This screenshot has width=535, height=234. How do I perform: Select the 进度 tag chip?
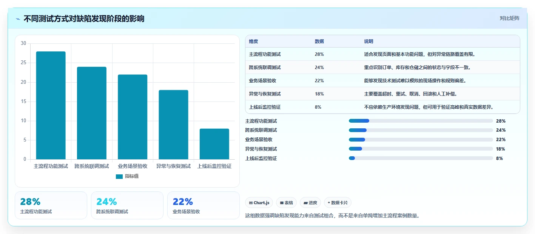310,203
